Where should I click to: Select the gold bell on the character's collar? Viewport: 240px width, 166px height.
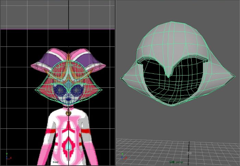[68, 113]
